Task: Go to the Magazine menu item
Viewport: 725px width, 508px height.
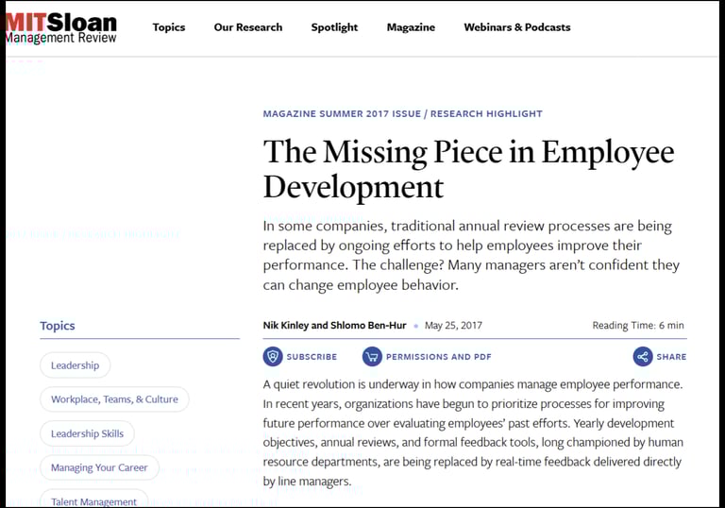Action: 411,27
